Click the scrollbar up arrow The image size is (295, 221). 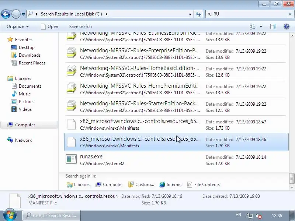click(x=292, y=35)
